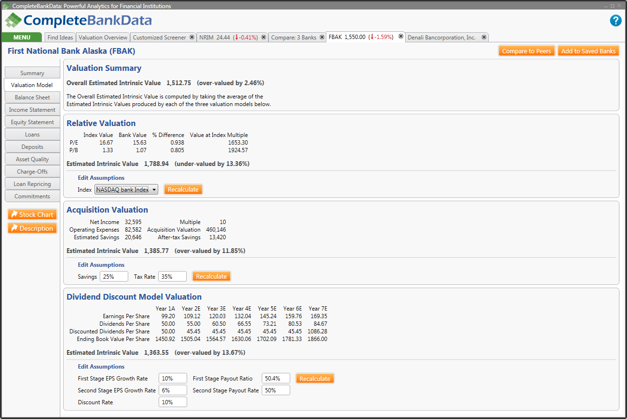This screenshot has width=627, height=419.
Task: Click the Compare to Peers button
Action: click(526, 51)
